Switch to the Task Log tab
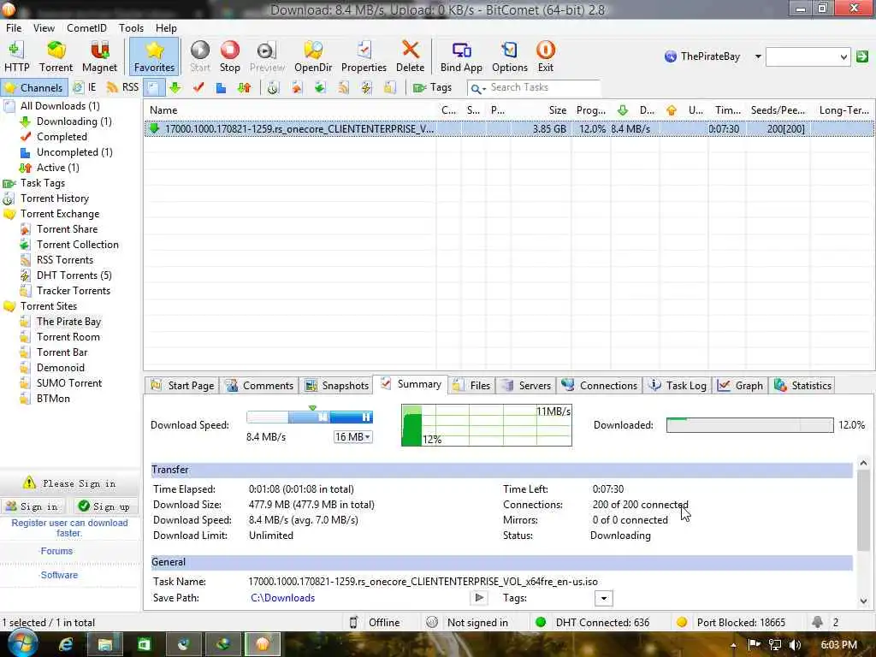Viewport: 876px width, 657px height. pos(678,386)
